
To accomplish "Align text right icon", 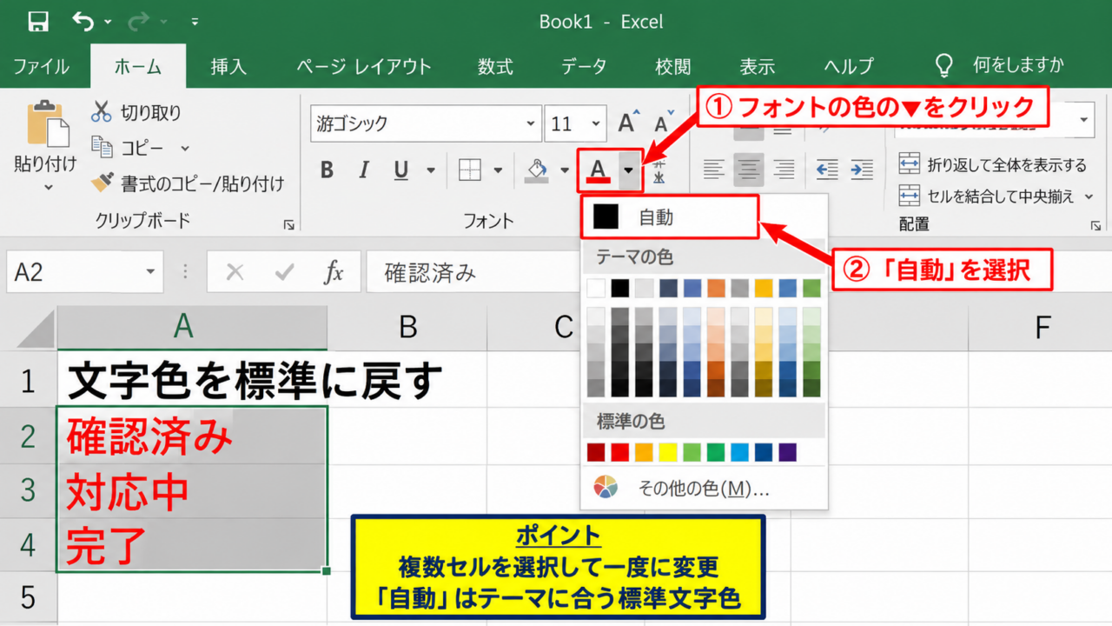I will 784,169.
